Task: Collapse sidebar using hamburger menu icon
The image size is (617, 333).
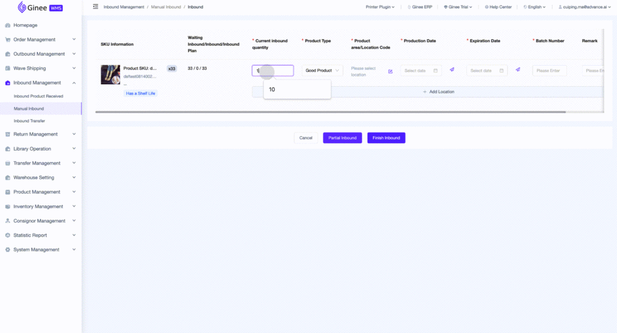Action: point(96,7)
